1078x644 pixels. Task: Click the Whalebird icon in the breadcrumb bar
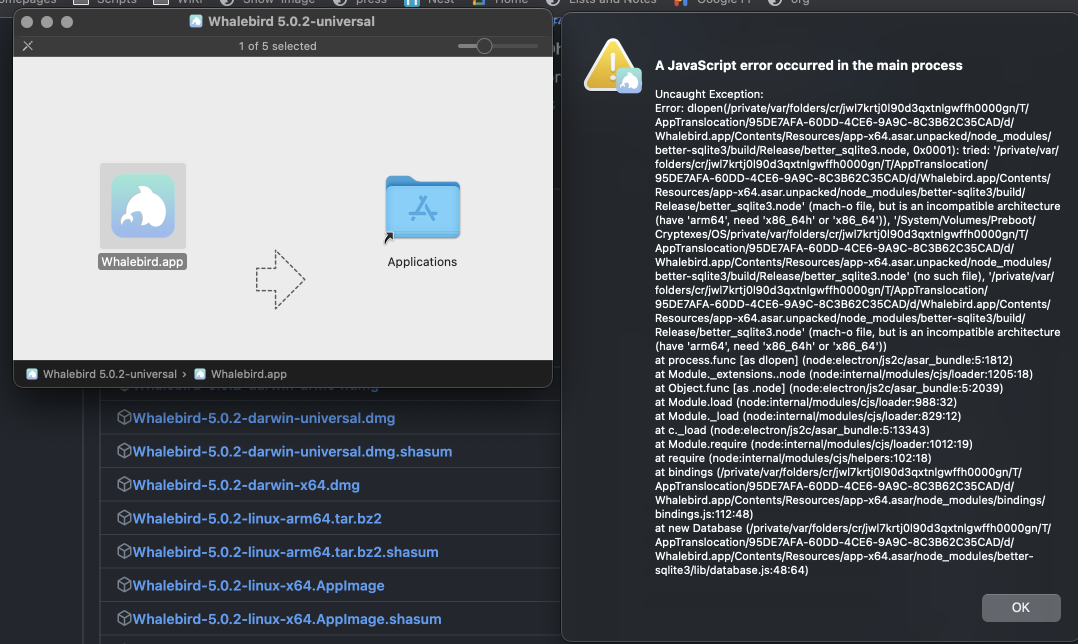pos(32,373)
